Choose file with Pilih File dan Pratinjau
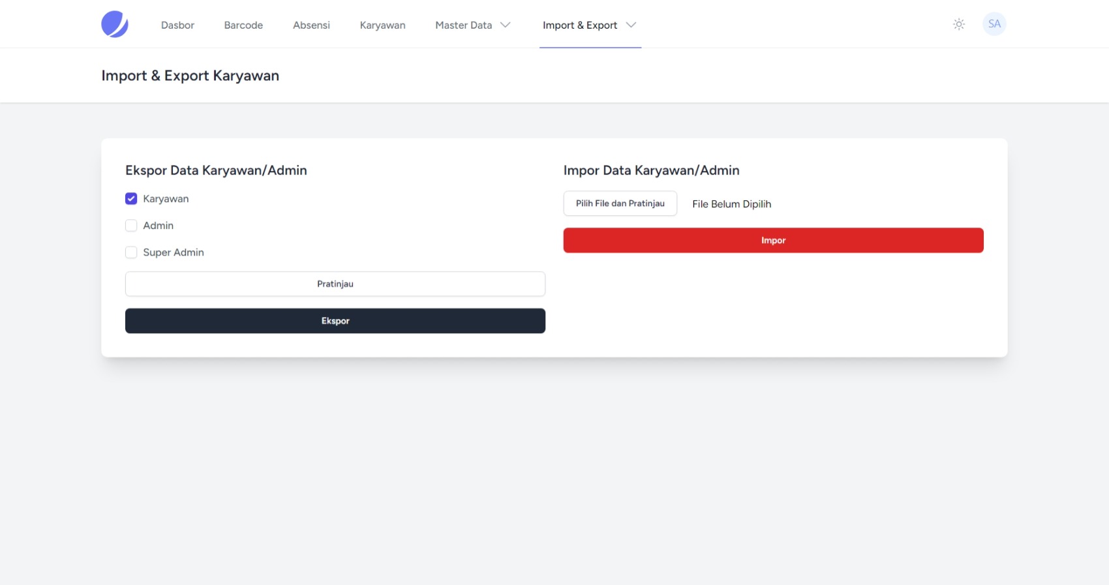Screen dimensions: 1109x585 pos(620,203)
